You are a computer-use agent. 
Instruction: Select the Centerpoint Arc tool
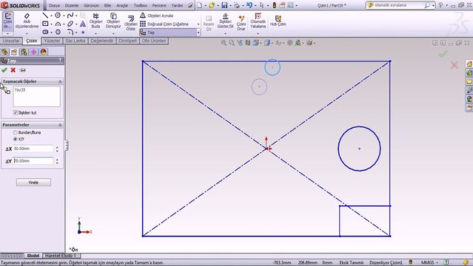pos(58,24)
